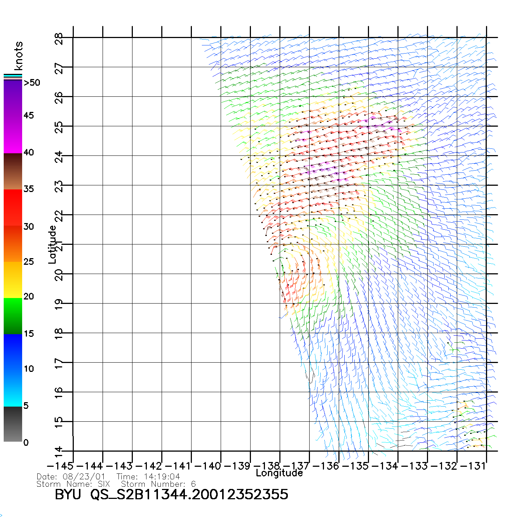
Task: Click the gray 0–5 knots color band
Action: (x=13, y=424)
